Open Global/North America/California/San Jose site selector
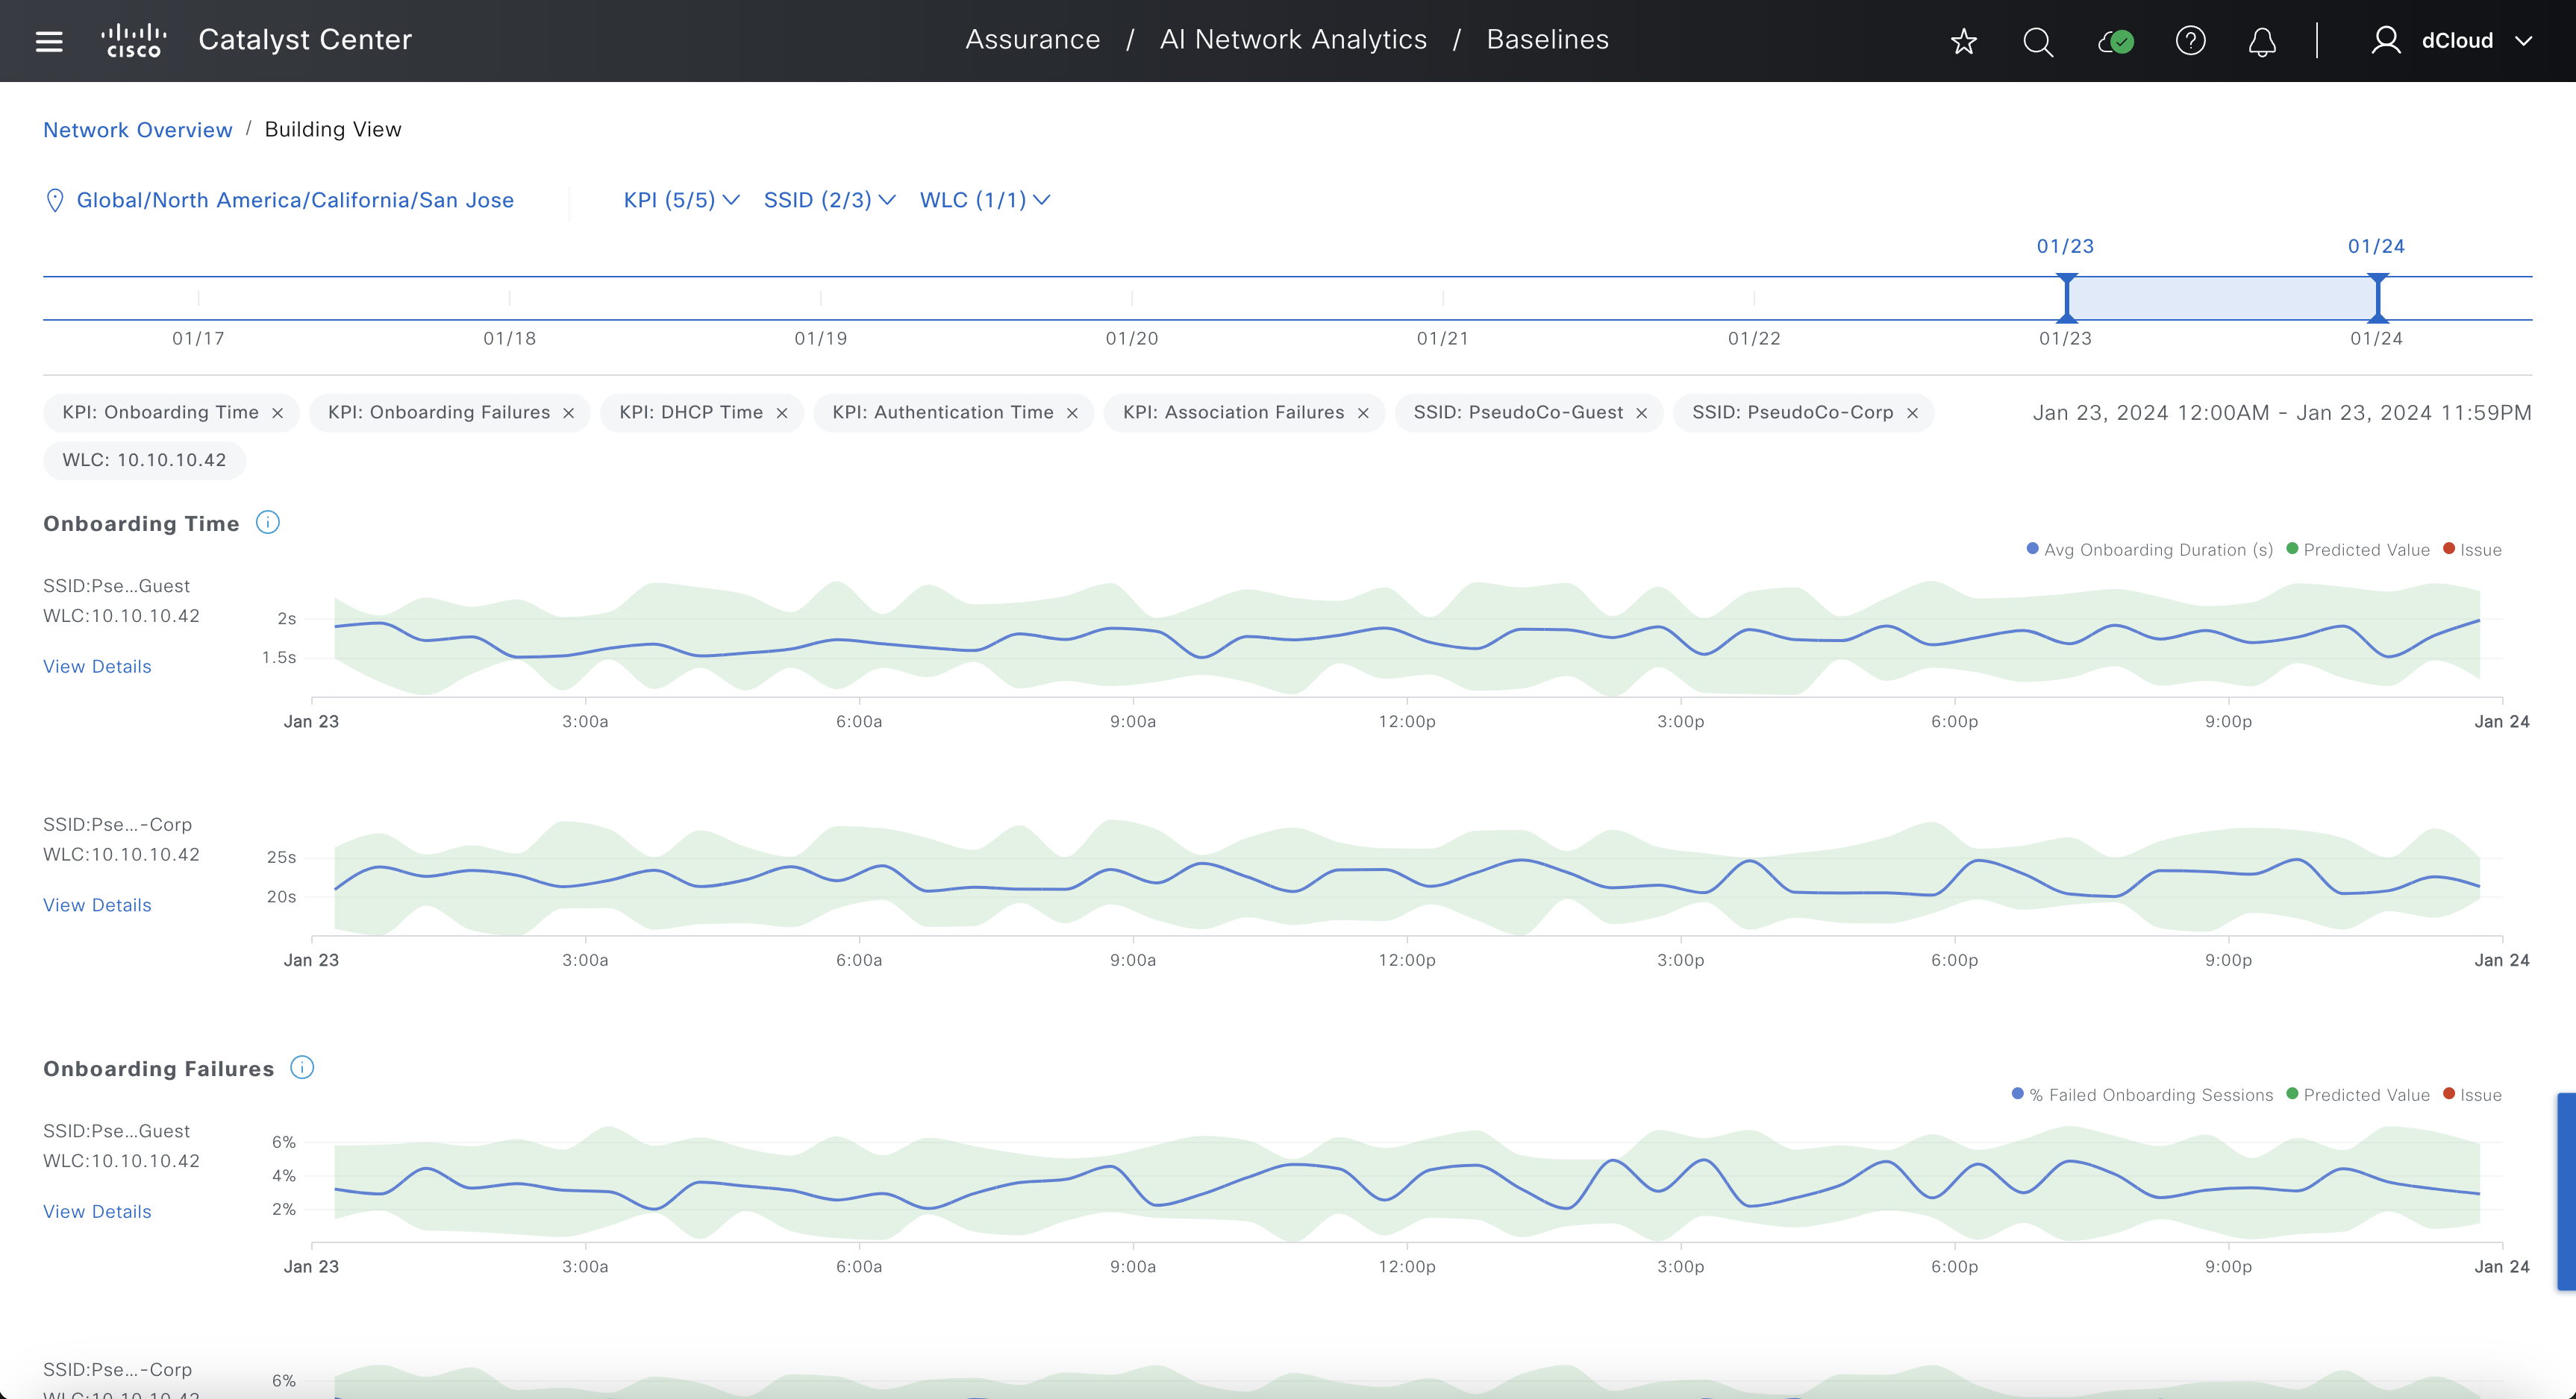The height and width of the screenshot is (1399, 2576). click(x=295, y=200)
